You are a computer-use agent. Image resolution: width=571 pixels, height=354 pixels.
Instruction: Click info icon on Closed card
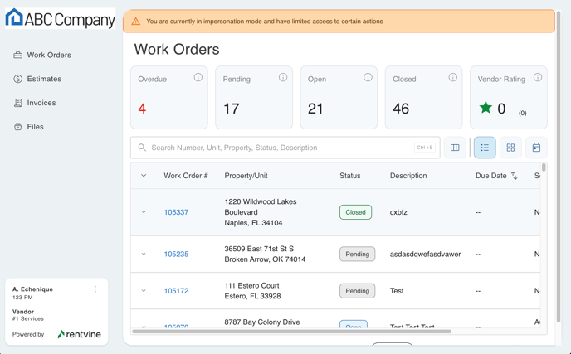(x=452, y=78)
